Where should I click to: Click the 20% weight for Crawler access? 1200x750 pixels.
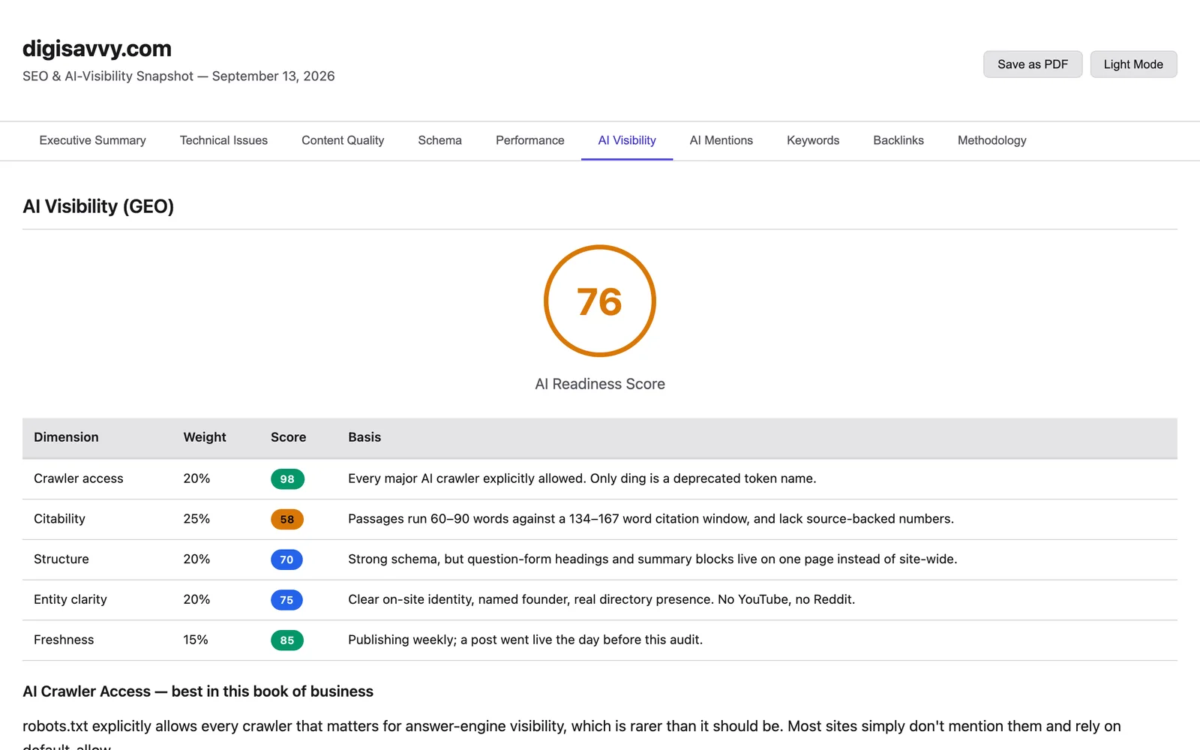coord(196,478)
